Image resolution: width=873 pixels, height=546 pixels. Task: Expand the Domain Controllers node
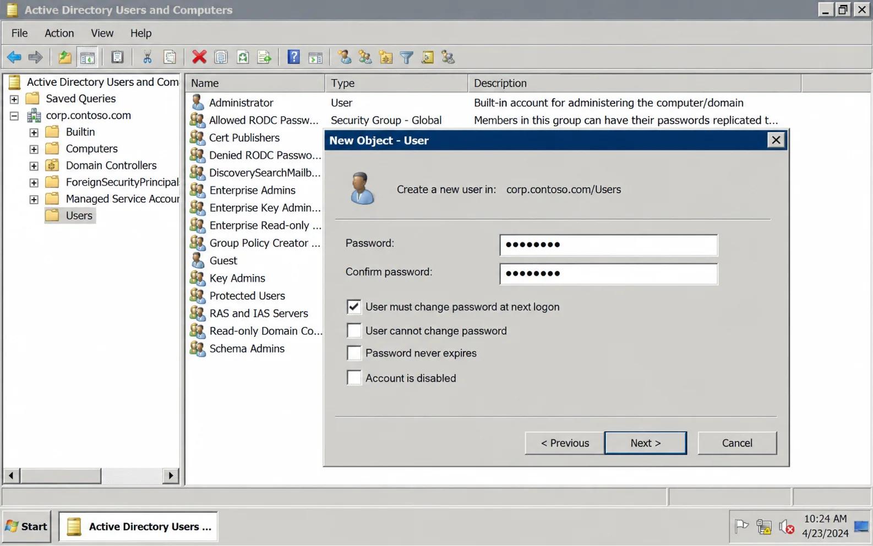34,166
